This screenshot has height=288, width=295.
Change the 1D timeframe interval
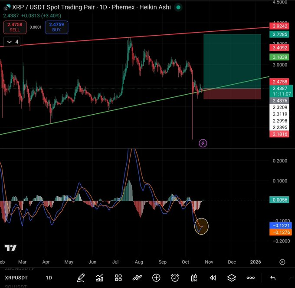(x=49, y=278)
